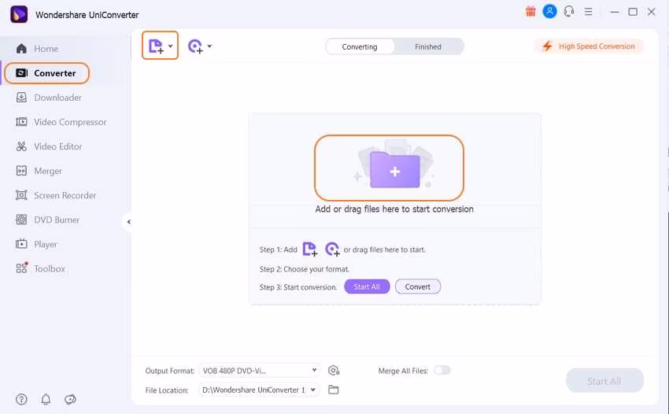Click the large Start All button
Screen dimensions: 669x414
pos(604,381)
